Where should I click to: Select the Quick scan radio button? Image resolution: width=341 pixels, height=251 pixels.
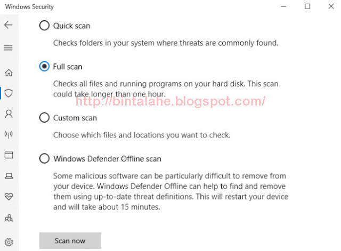click(44, 26)
